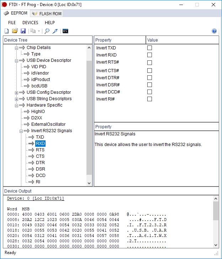Select the RTS tree item
The height and width of the screenshot is (259, 222).
click(40, 150)
